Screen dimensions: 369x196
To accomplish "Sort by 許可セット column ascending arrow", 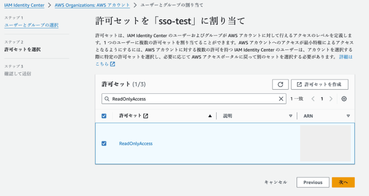I will [210, 116].
